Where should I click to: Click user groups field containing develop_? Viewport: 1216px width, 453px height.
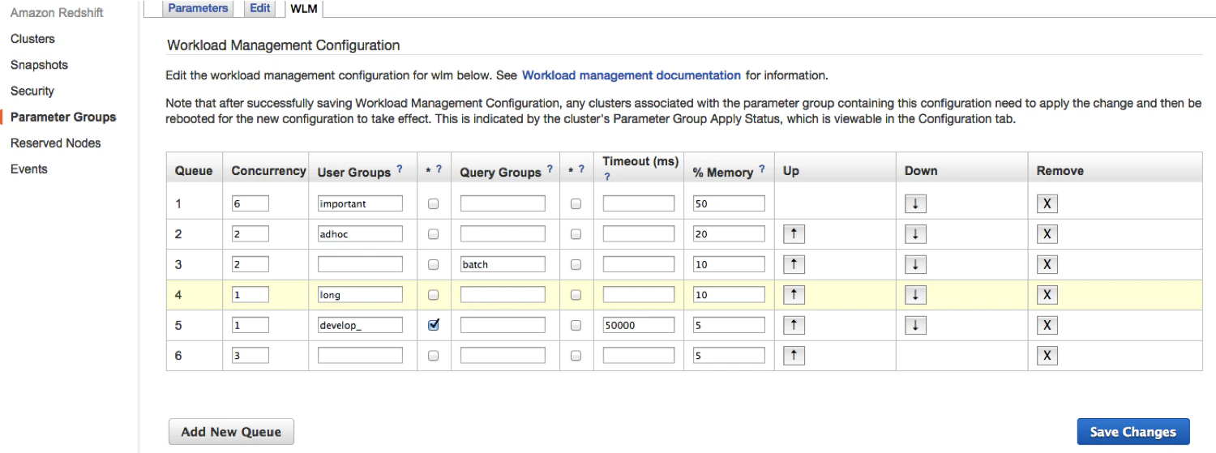(x=360, y=325)
